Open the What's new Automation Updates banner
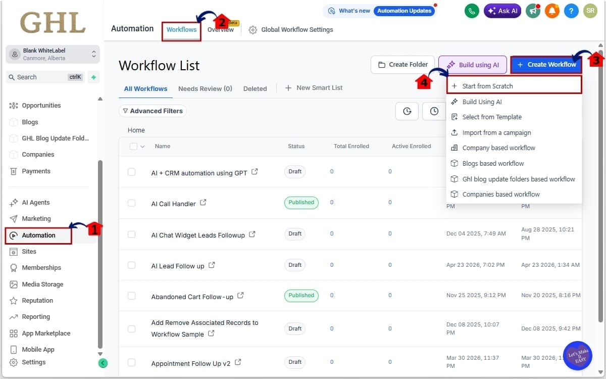This screenshot has height=379, width=606. [380, 11]
